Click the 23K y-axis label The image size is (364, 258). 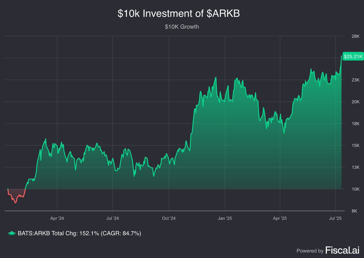click(x=355, y=80)
